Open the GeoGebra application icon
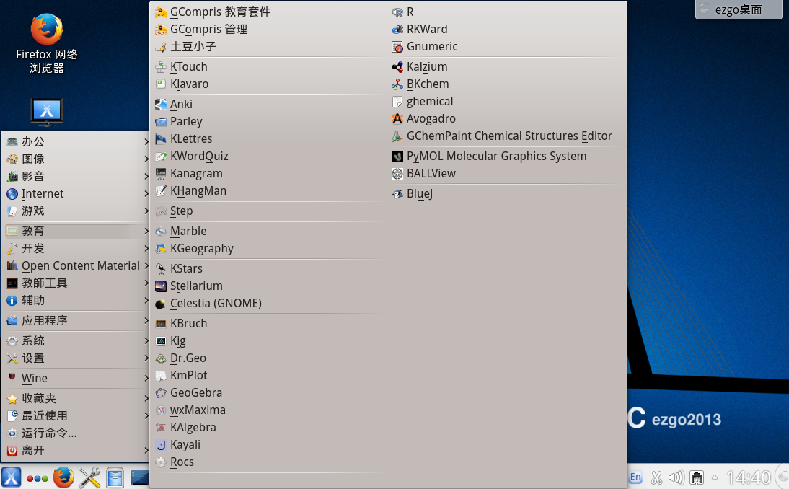 [x=161, y=392]
